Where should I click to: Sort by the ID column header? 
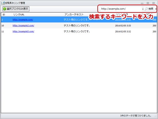[x=6, y=15]
